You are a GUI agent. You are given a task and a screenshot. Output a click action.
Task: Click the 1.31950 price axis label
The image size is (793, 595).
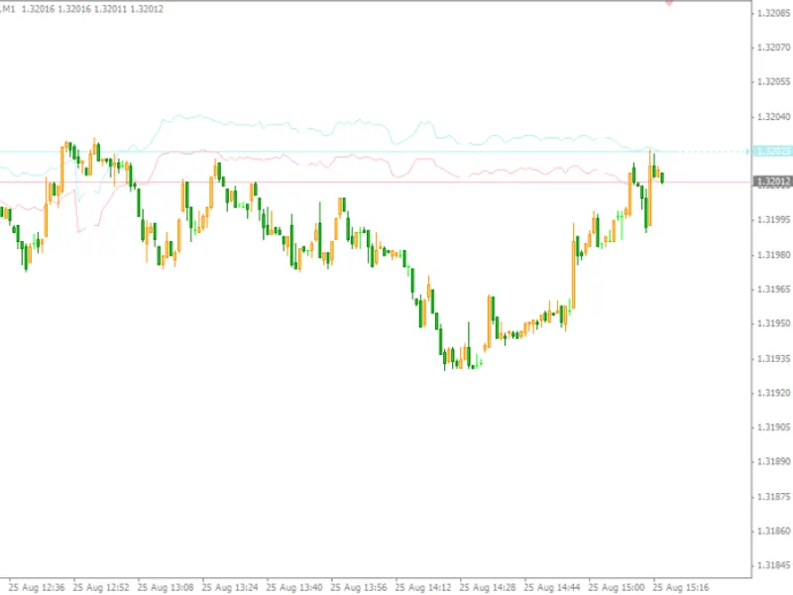(x=774, y=324)
